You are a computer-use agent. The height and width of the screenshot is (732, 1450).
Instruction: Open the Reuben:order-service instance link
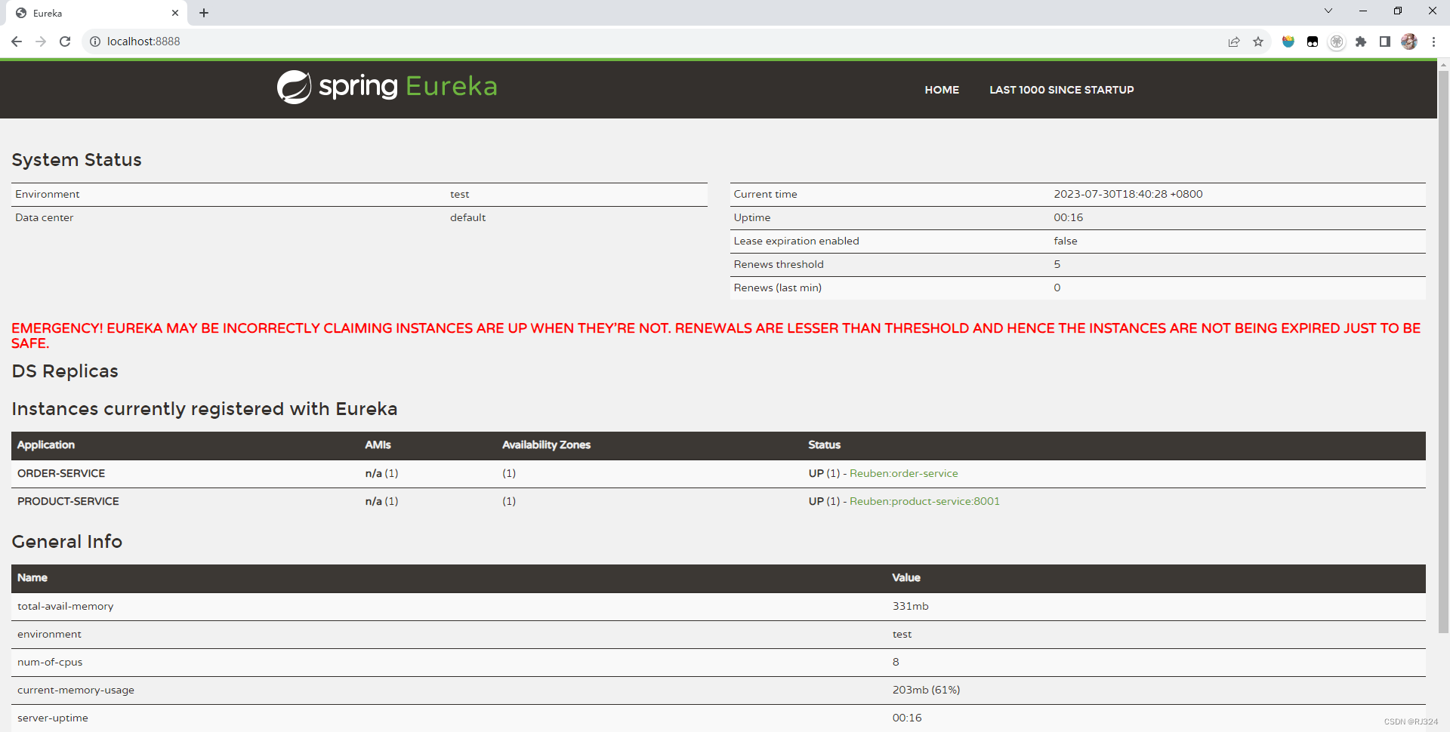tap(904, 473)
